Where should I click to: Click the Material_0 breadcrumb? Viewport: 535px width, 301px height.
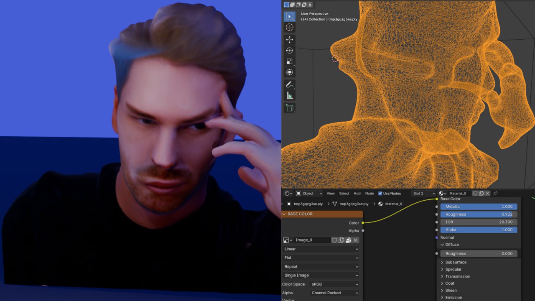point(390,204)
